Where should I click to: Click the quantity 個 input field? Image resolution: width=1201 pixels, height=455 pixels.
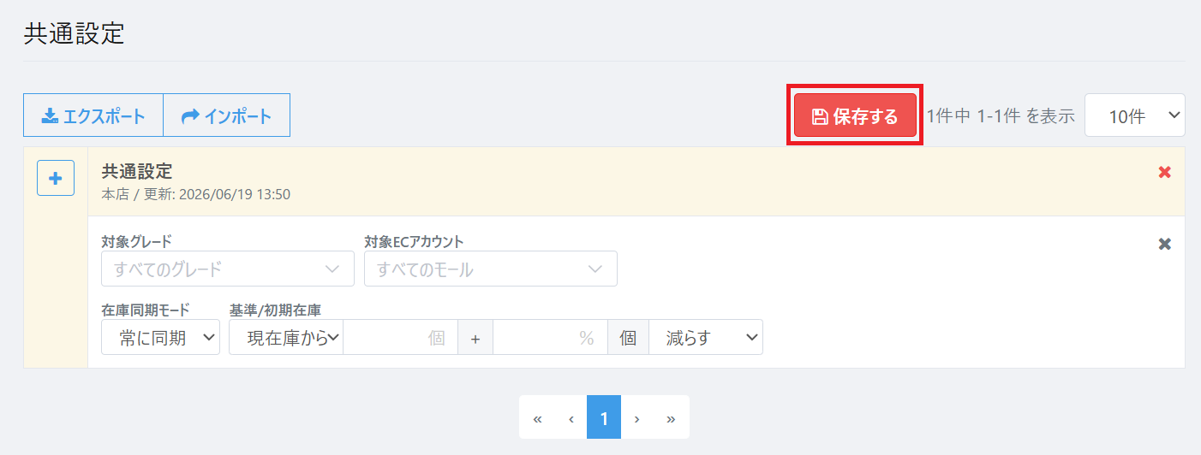[x=400, y=337]
